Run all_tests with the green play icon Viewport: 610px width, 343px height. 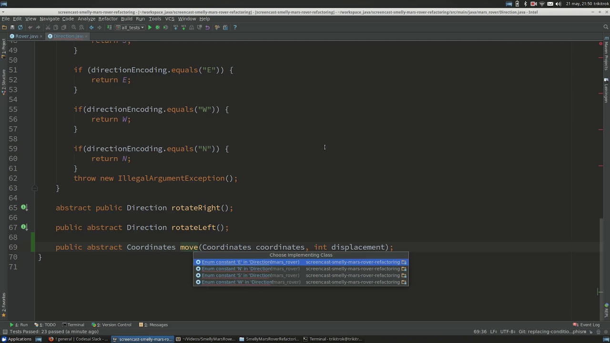150,27
